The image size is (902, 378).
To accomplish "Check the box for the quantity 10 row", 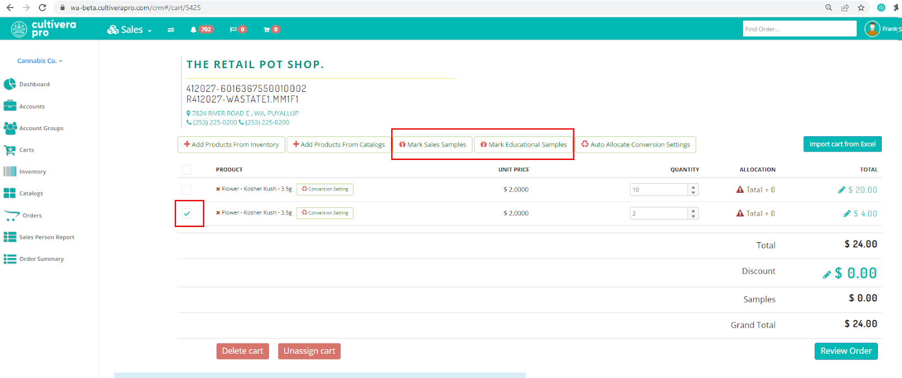I will click(187, 190).
